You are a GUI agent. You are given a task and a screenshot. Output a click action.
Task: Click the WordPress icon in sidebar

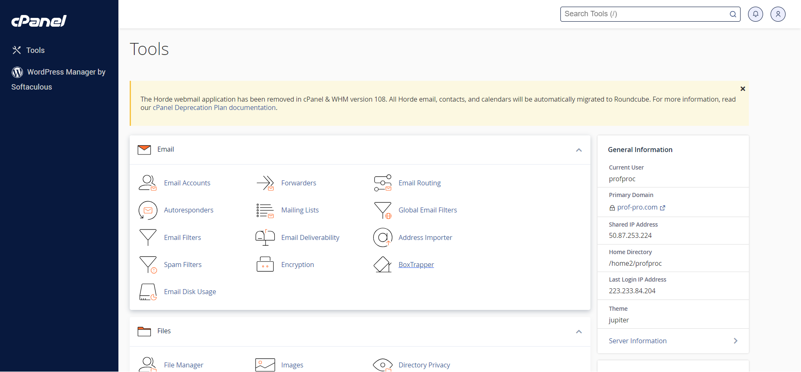pyautogui.click(x=17, y=72)
